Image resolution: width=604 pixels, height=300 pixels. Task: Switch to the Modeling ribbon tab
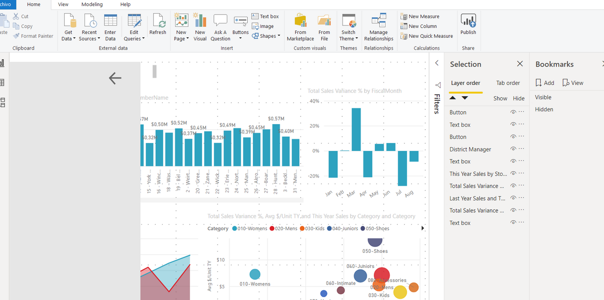[92, 4]
